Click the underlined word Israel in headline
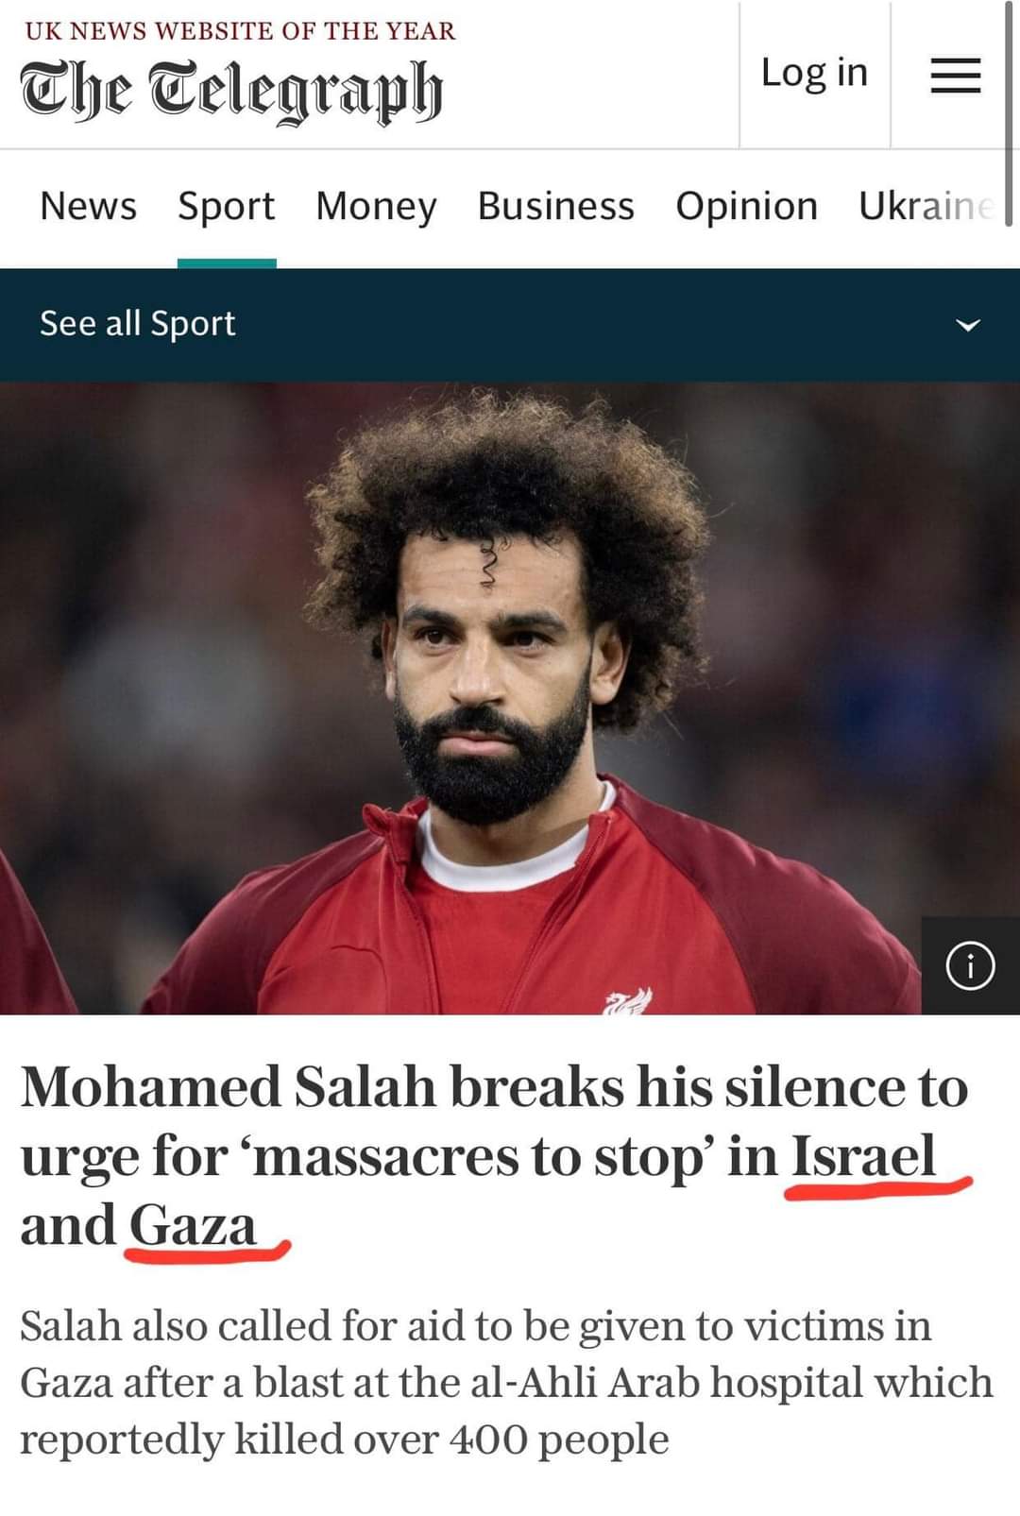 click(863, 1156)
